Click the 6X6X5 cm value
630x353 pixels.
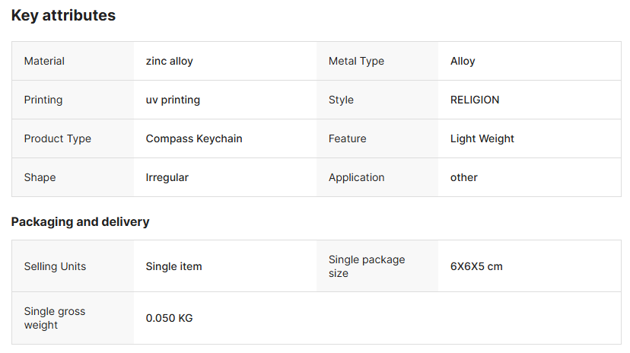pos(476,266)
